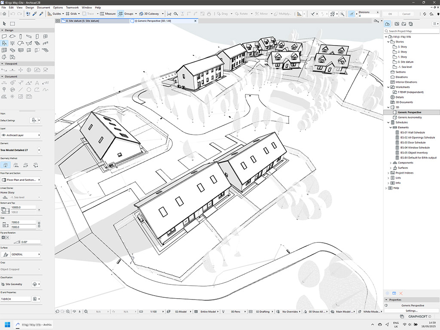Open the Teamwork menu

tap(72, 8)
